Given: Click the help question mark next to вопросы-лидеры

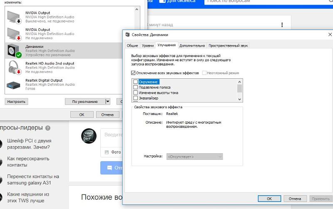Looking at the screenshot, I should (48, 128).
